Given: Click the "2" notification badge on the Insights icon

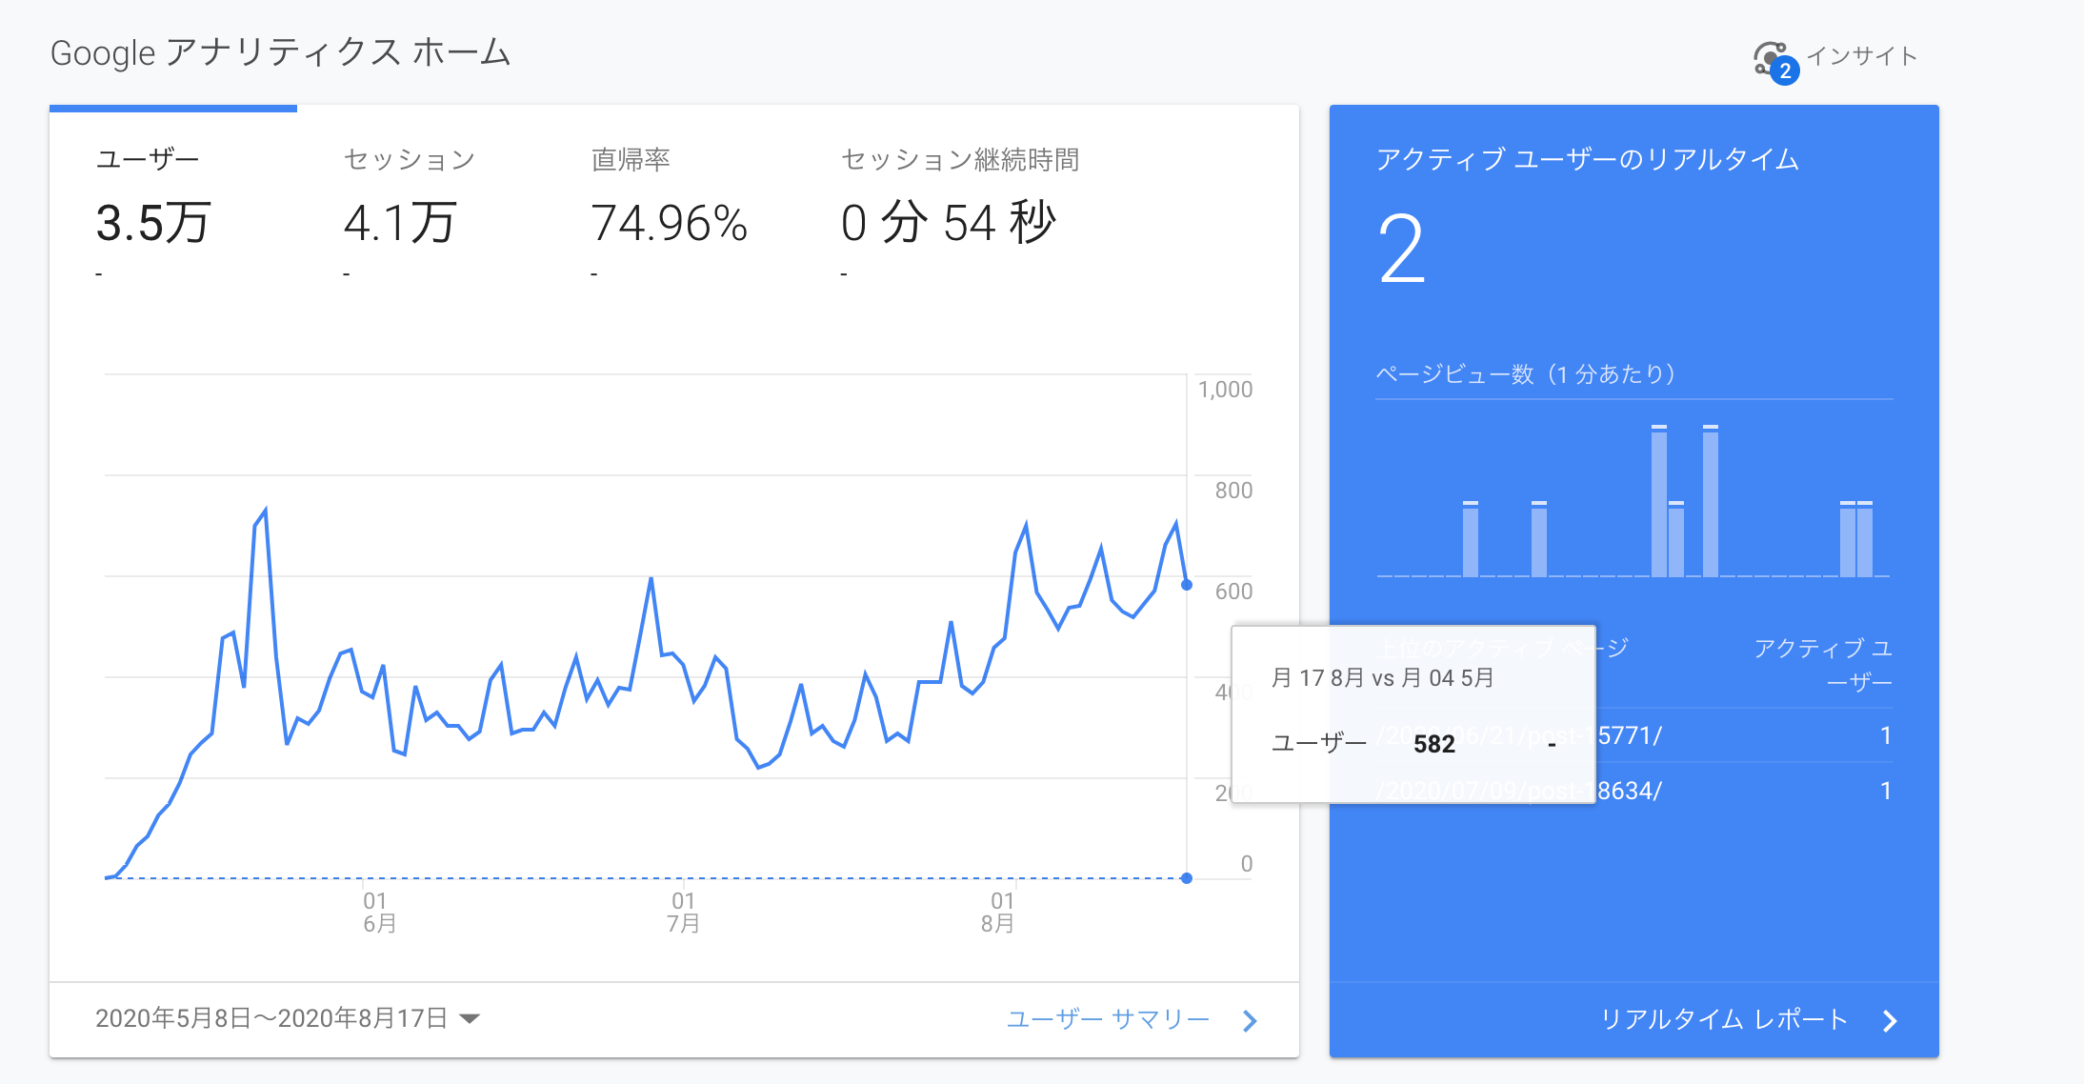Looking at the screenshot, I should coord(1785,70).
